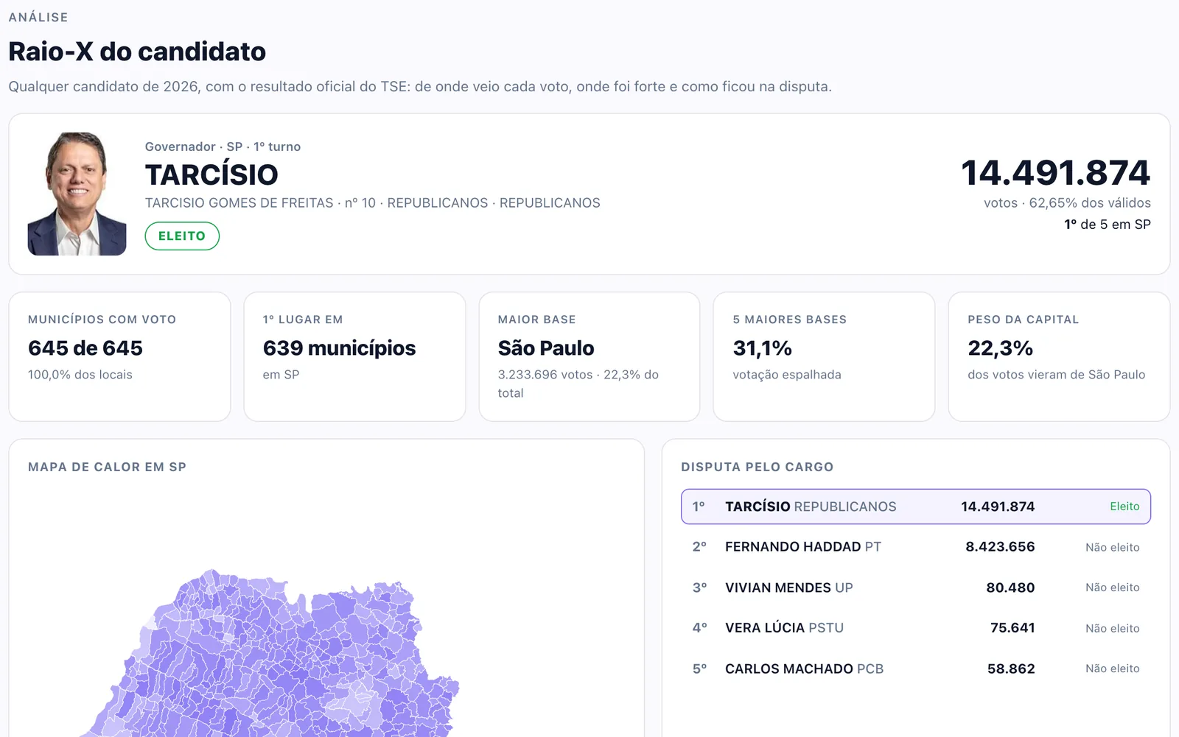Click the 'Governador · SP · 1º turno' label
The height and width of the screenshot is (737, 1179).
pyautogui.click(x=223, y=147)
